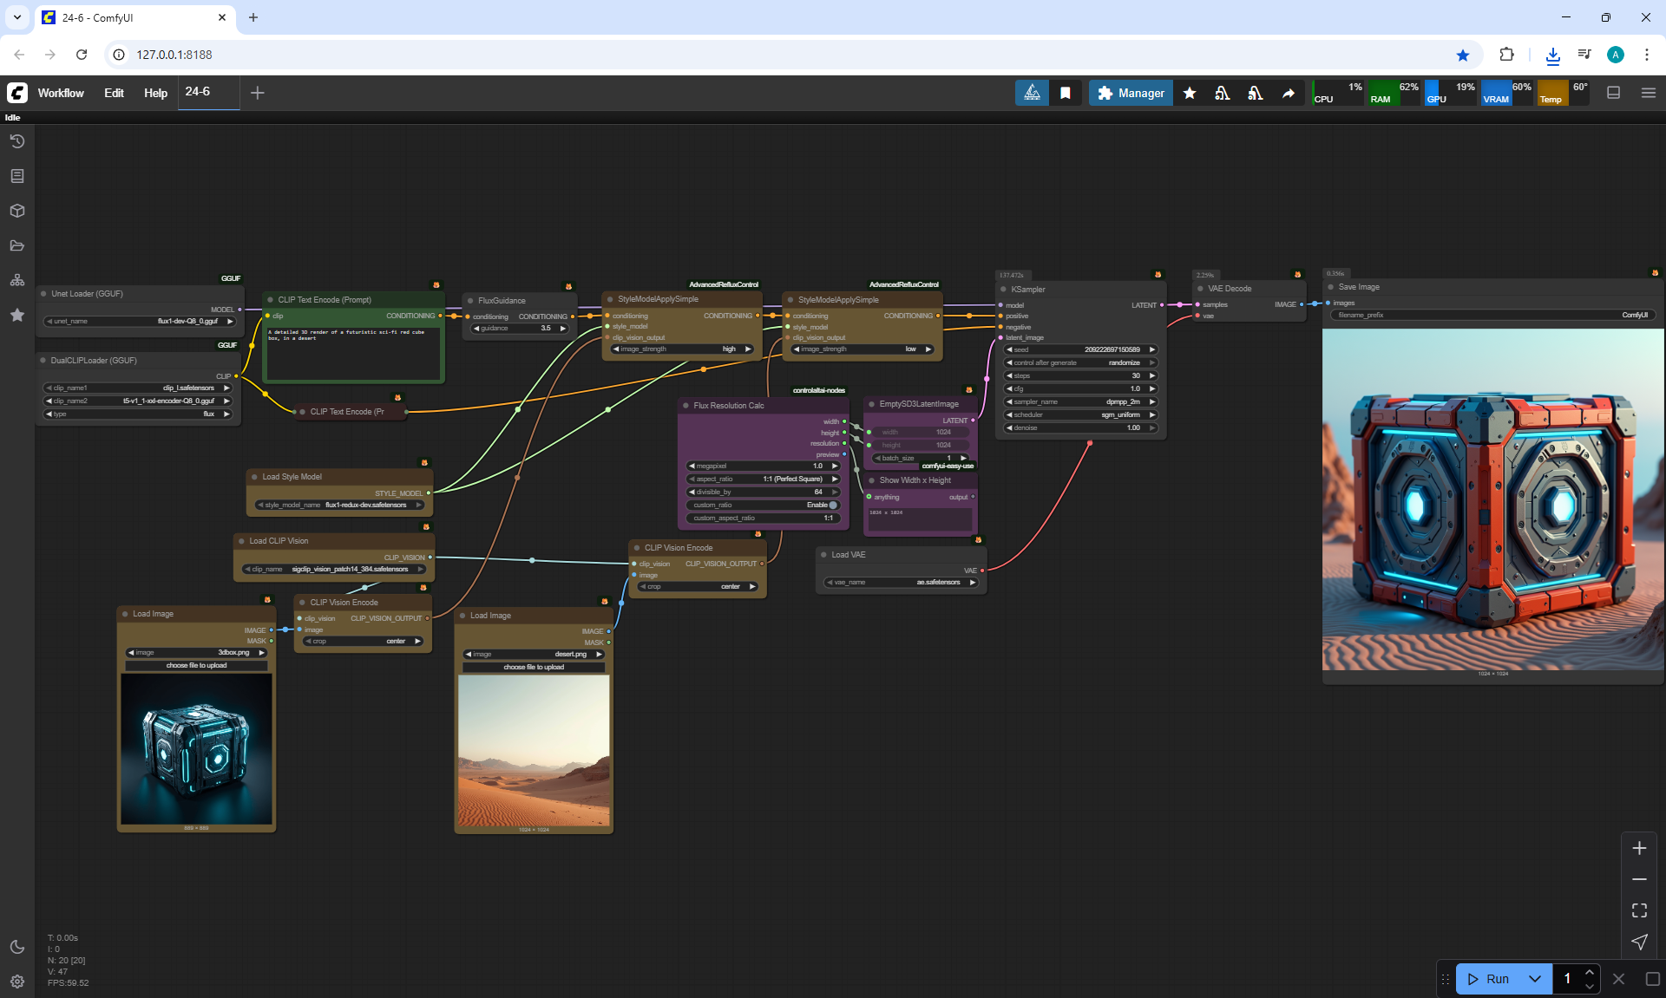Click the share arrow toolbar icon
The width and height of the screenshot is (1666, 998).
click(x=1289, y=93)
